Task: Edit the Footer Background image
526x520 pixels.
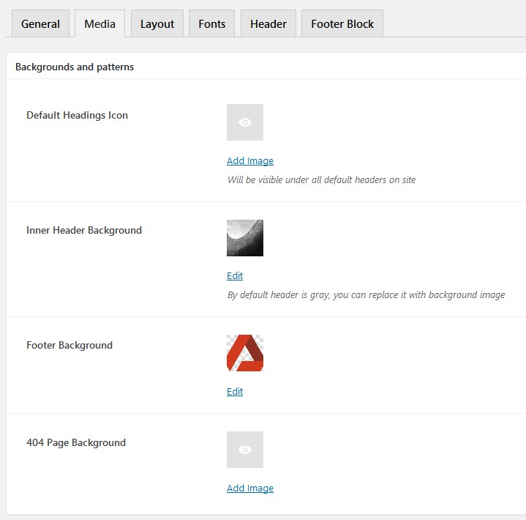Action: coord(235,391)
